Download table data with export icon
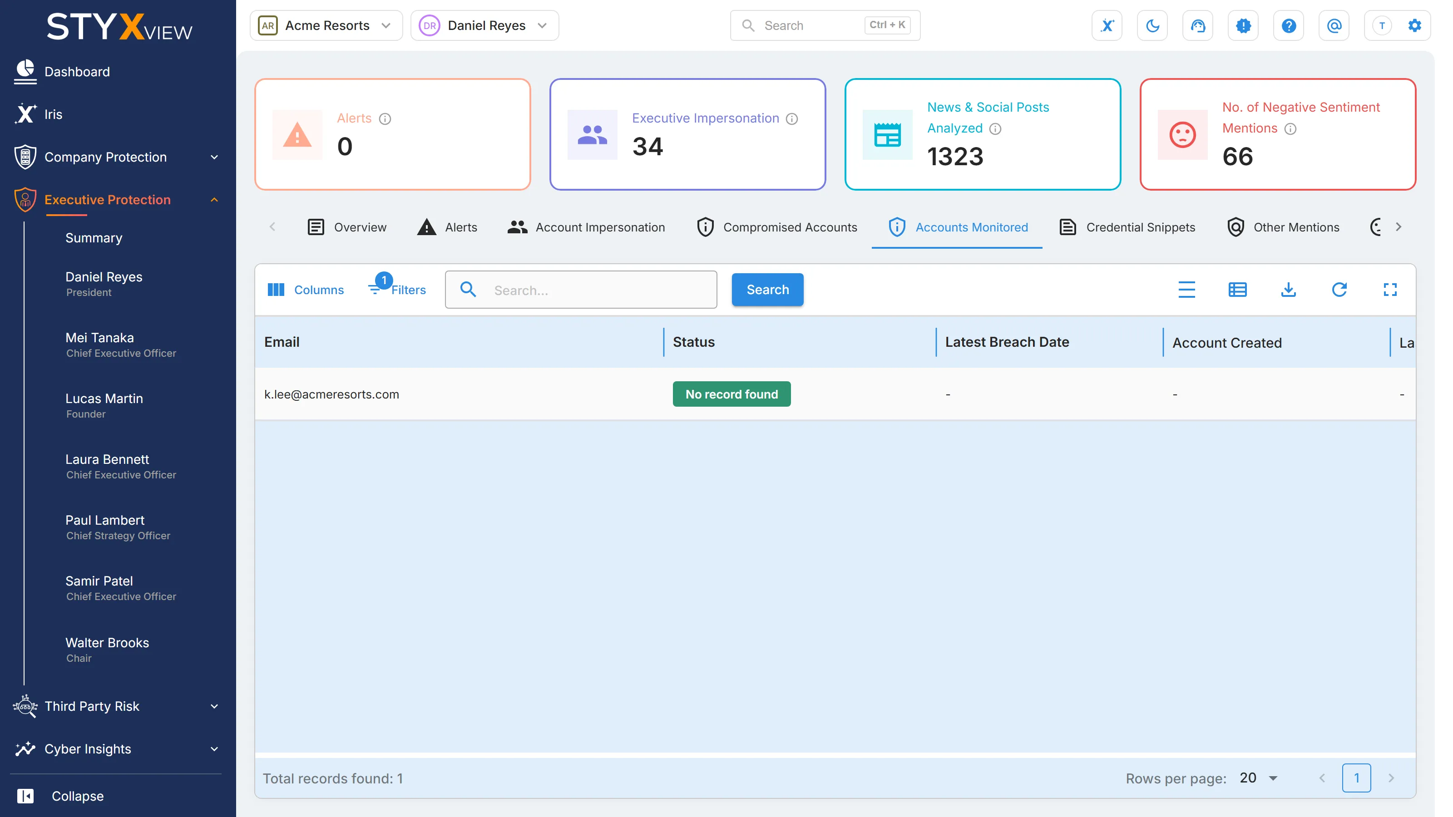 1288,290
